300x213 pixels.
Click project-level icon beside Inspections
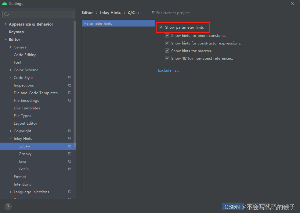pos(70,85)
